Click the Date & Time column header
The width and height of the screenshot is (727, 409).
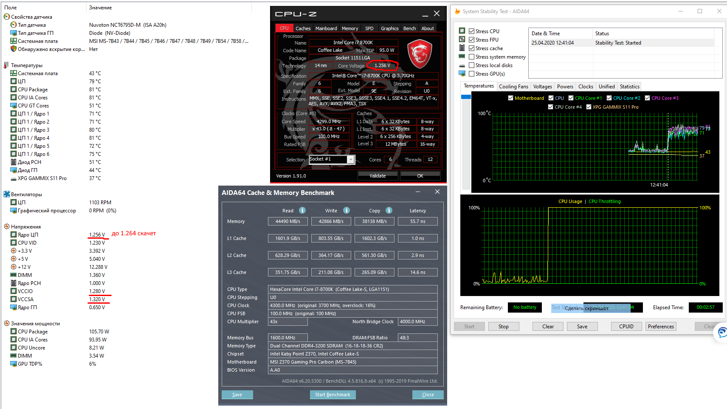point(561,34)
